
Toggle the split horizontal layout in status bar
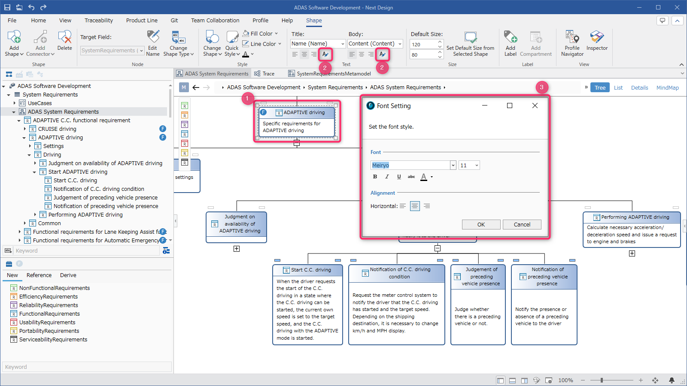[x=512, y=380]
